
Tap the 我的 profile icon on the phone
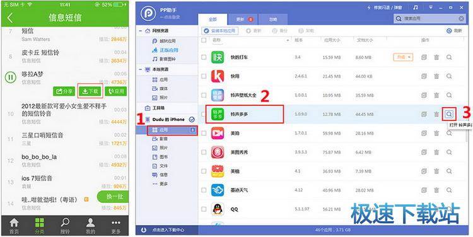[90, 223]
